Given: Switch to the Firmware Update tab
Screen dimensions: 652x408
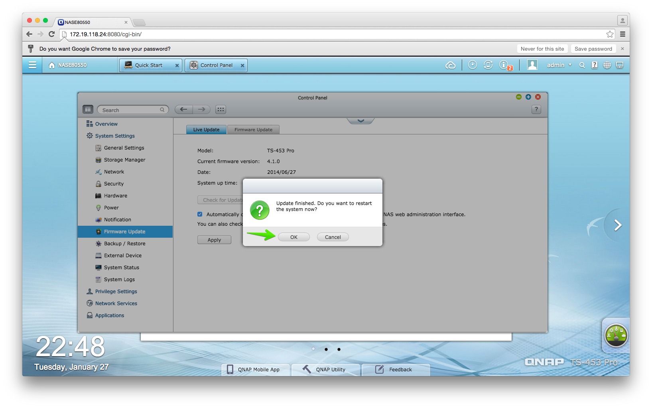Looking at the screenshot, I should [x=253, y=130].
